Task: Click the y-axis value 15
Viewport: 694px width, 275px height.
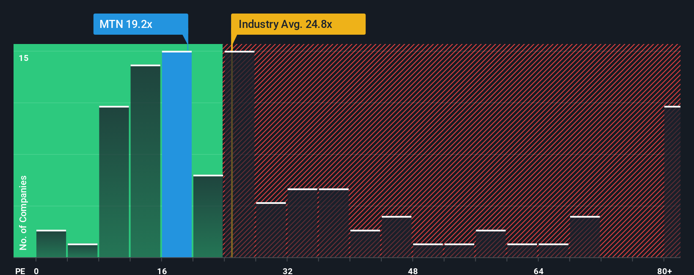Action: 24,58
